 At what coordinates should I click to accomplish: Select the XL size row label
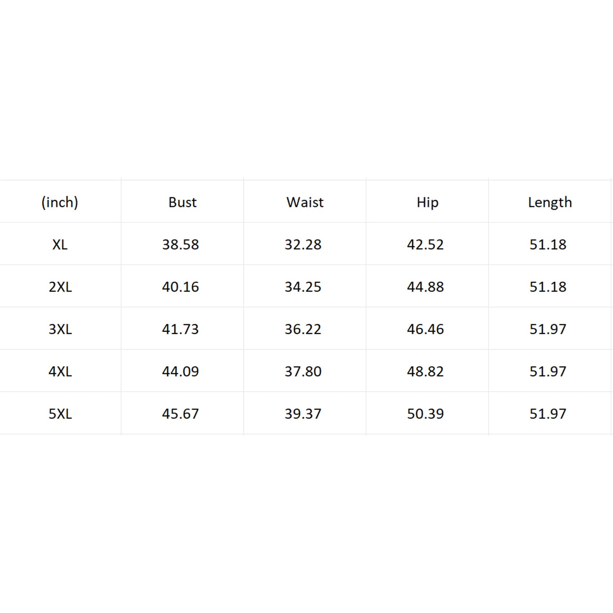[x=60, y=245]
